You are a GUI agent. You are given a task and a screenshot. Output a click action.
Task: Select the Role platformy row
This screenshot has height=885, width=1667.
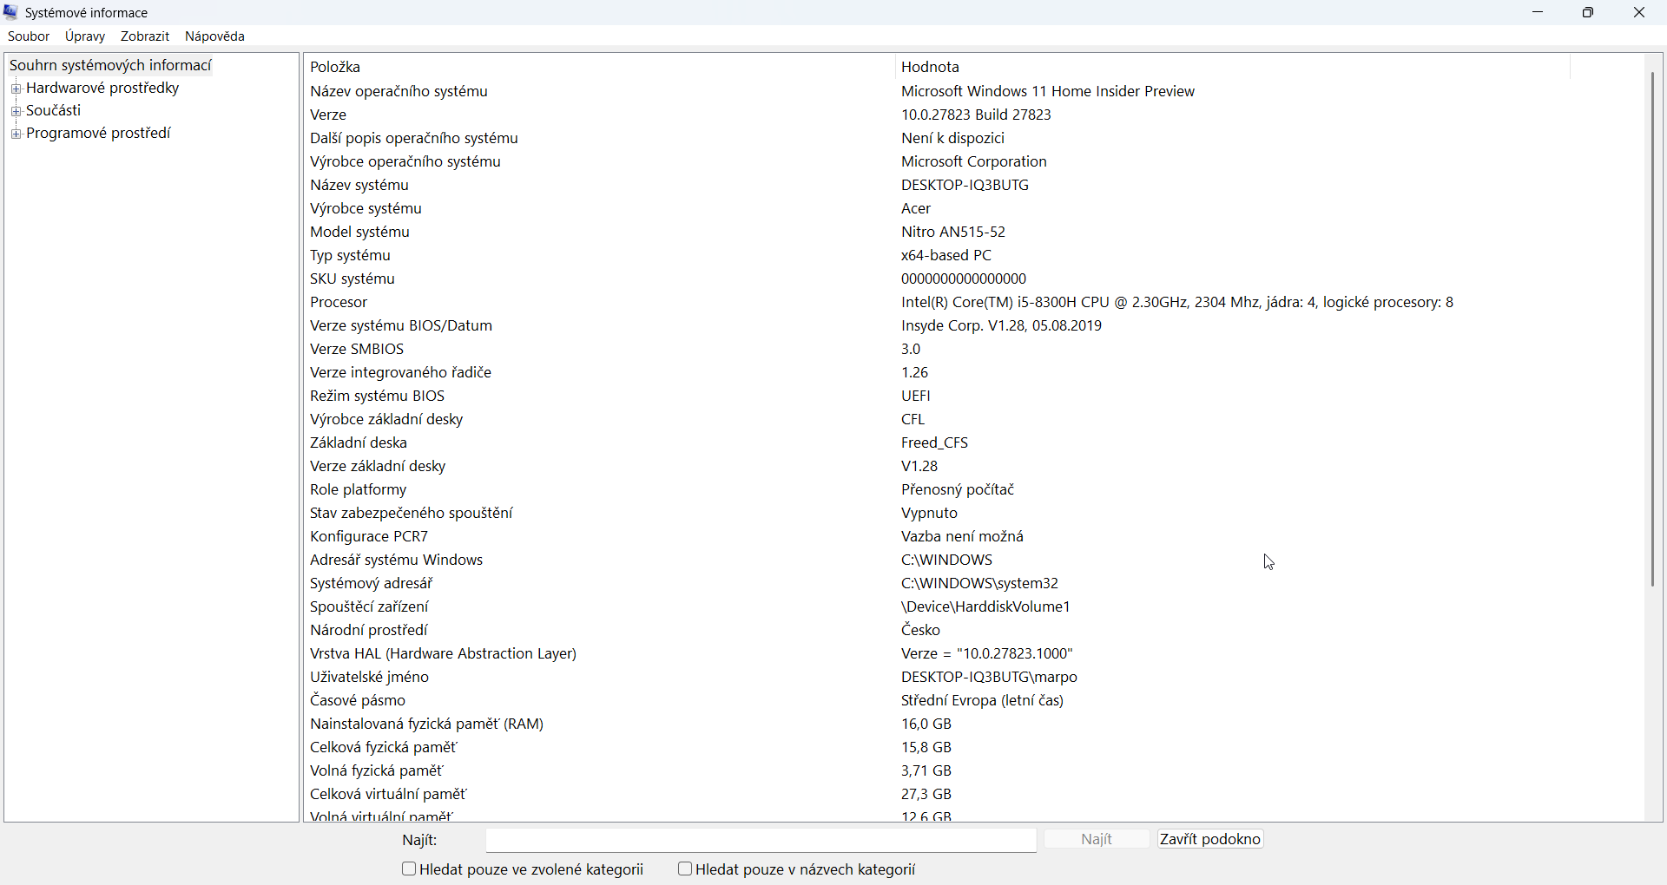[938, 489]
